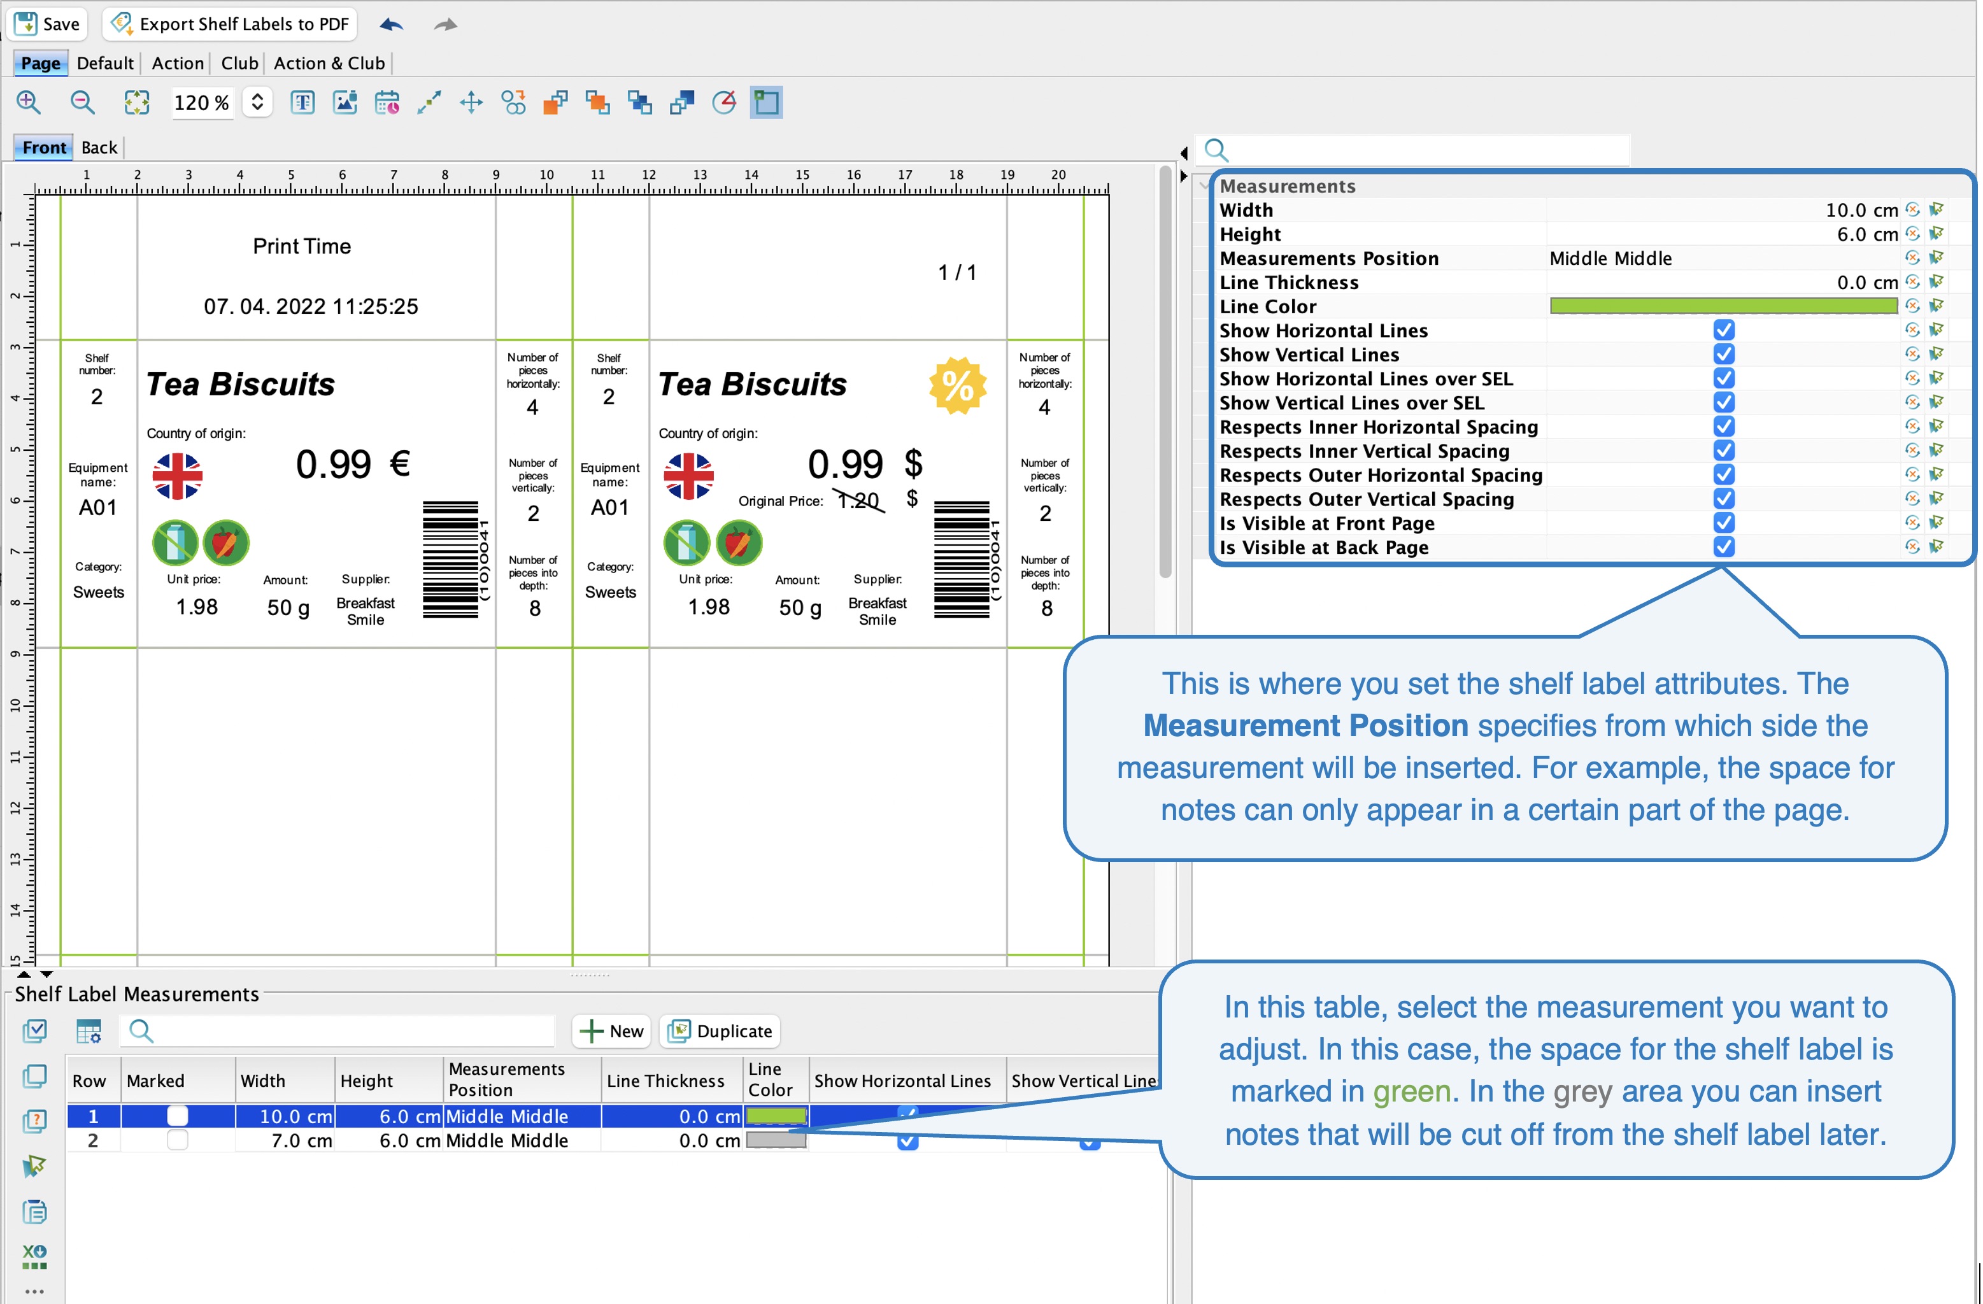1983x1304 pixels.
Task: Click the undo arrow icon
Action: [391, 24]
